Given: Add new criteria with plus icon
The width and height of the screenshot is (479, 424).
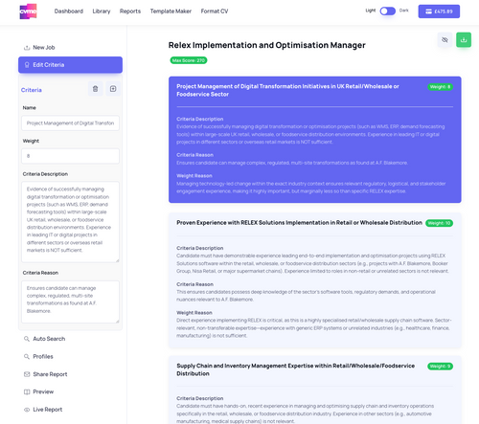Looking at the screenshot, I should pos(113,89).
